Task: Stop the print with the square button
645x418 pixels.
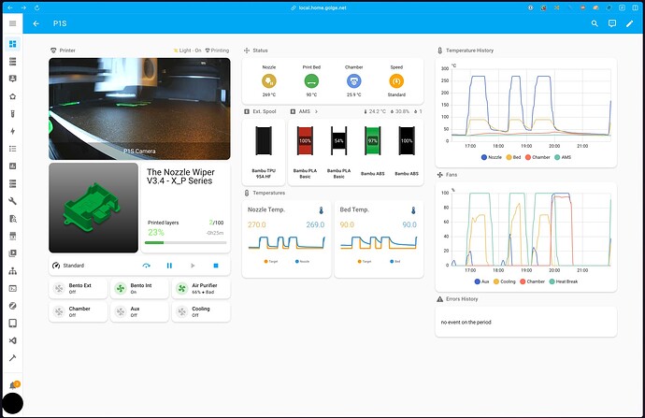Action: click(216, 266)
